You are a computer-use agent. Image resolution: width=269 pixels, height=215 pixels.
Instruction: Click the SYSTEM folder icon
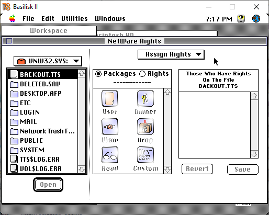point(14,150)
